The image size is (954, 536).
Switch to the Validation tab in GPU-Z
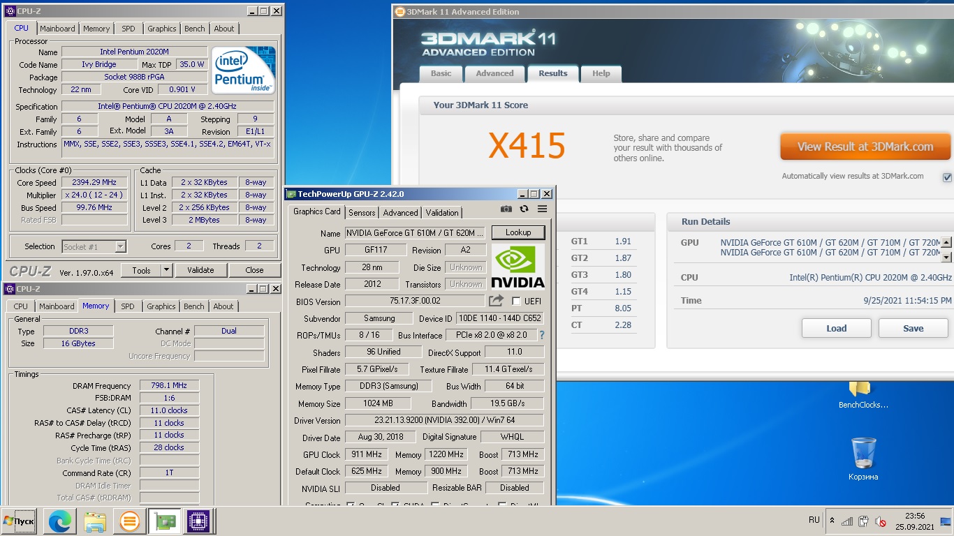click(442, 213)
